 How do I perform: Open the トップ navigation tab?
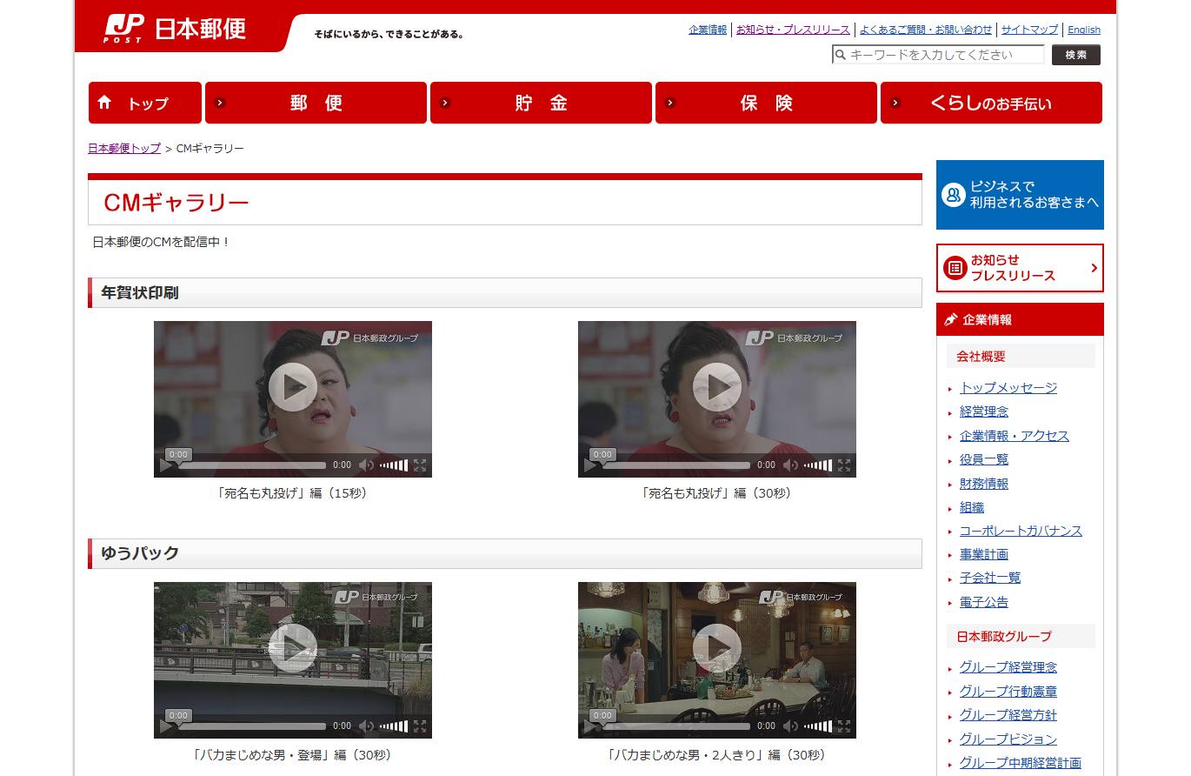145,103
